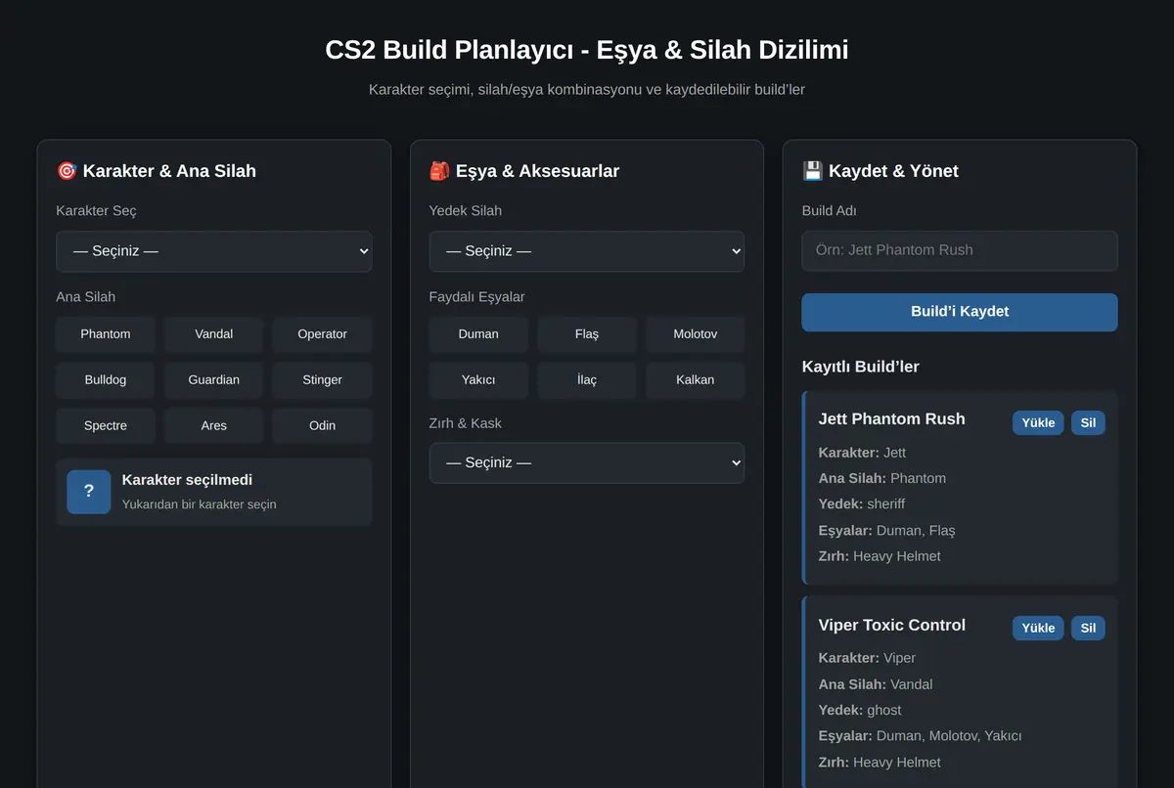Click the floppy disk icon beside Kaydet & Yönet
The height and width of the screenshot is (788, 1174).
812,171
